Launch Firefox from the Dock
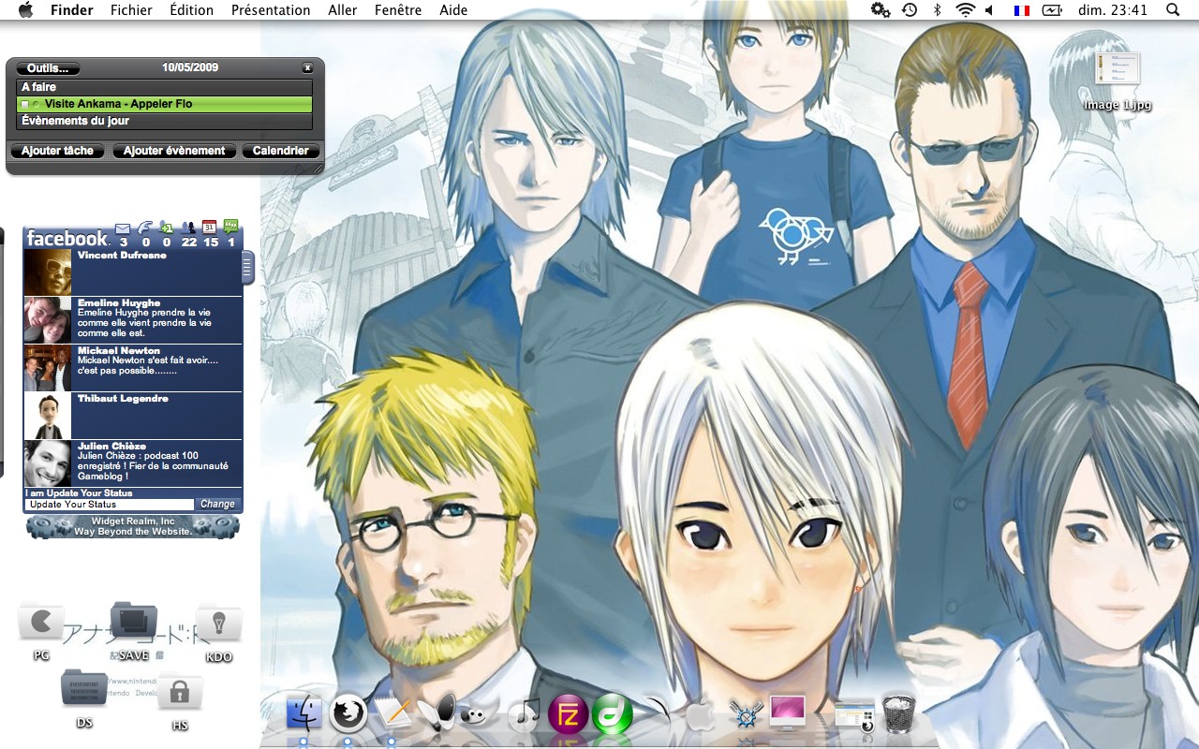 [x=348, y=713]
